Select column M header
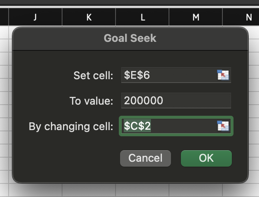This screenshot has width=259, height=197. pyautogui.click(x=196, y=17)
